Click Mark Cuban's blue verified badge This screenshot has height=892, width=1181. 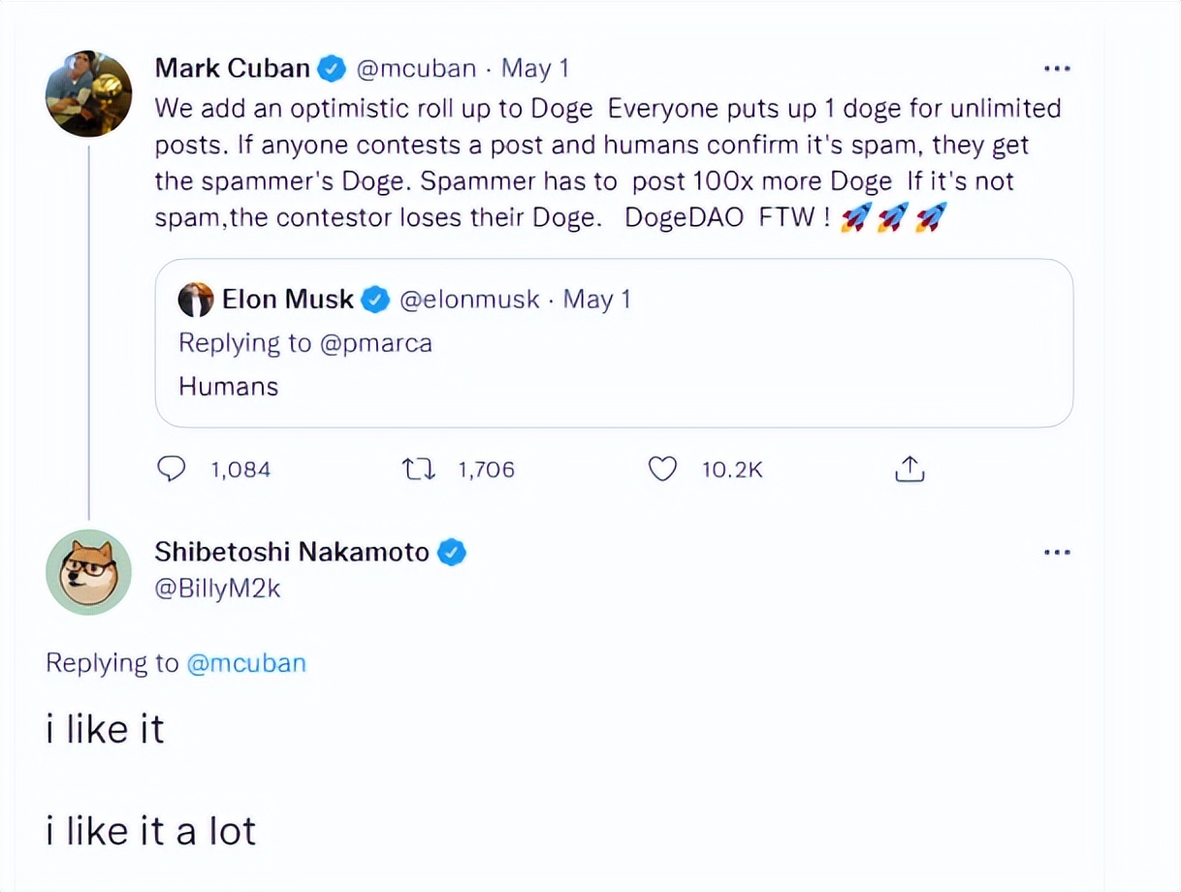(x=333, y=69)
